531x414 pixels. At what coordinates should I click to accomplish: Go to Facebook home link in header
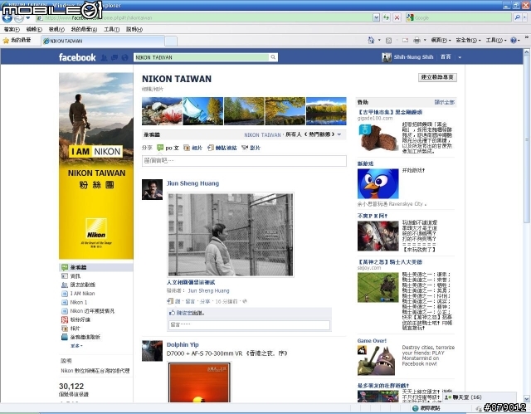pos(446,57)
